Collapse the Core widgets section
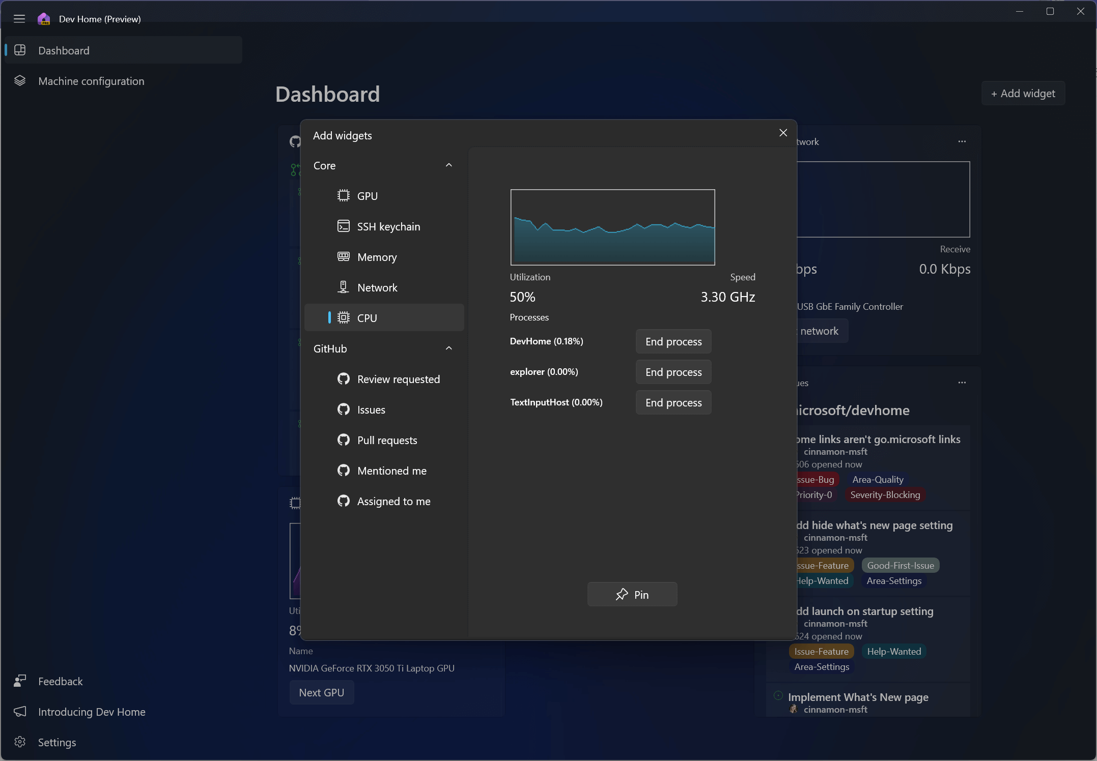 tap(448, 165)
